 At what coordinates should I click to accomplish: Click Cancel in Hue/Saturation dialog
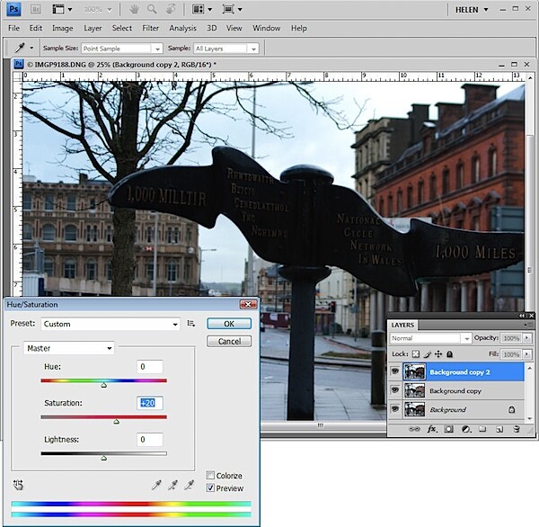[x=229, y=341]
